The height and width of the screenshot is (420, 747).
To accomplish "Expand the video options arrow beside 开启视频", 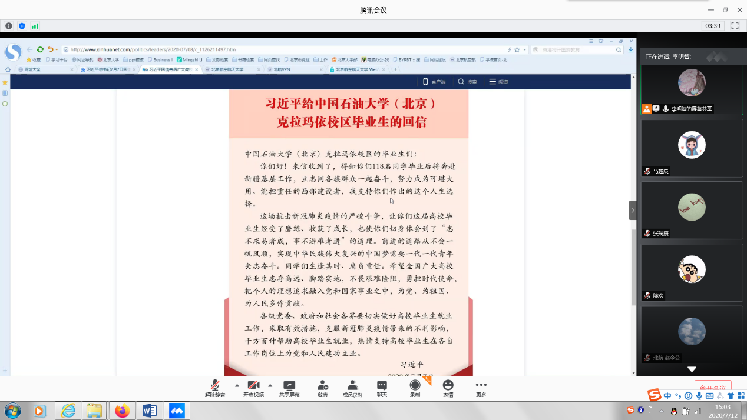I will 270,385.
